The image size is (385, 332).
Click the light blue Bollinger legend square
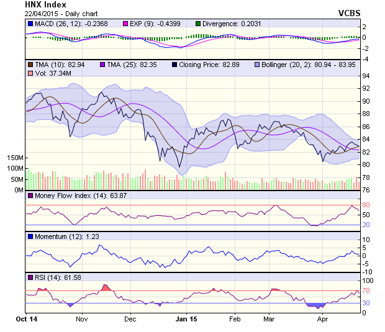(257, 65)
